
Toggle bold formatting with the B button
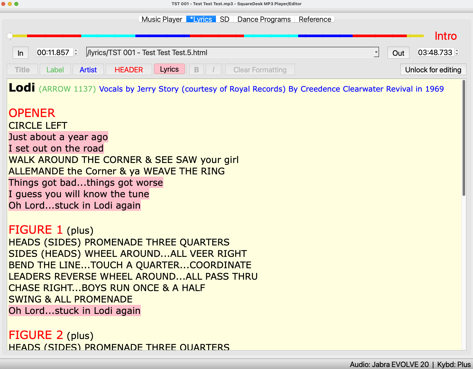pyautogui.click(x=196, y=69)
